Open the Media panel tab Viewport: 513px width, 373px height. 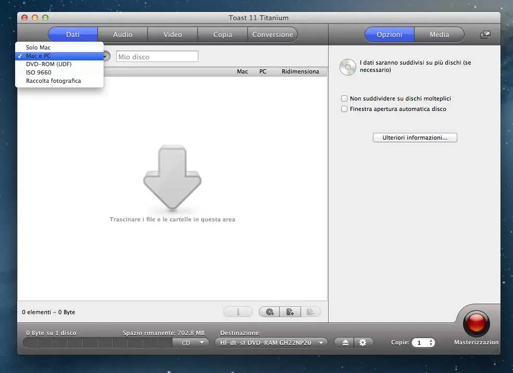(x=439, y=34)
